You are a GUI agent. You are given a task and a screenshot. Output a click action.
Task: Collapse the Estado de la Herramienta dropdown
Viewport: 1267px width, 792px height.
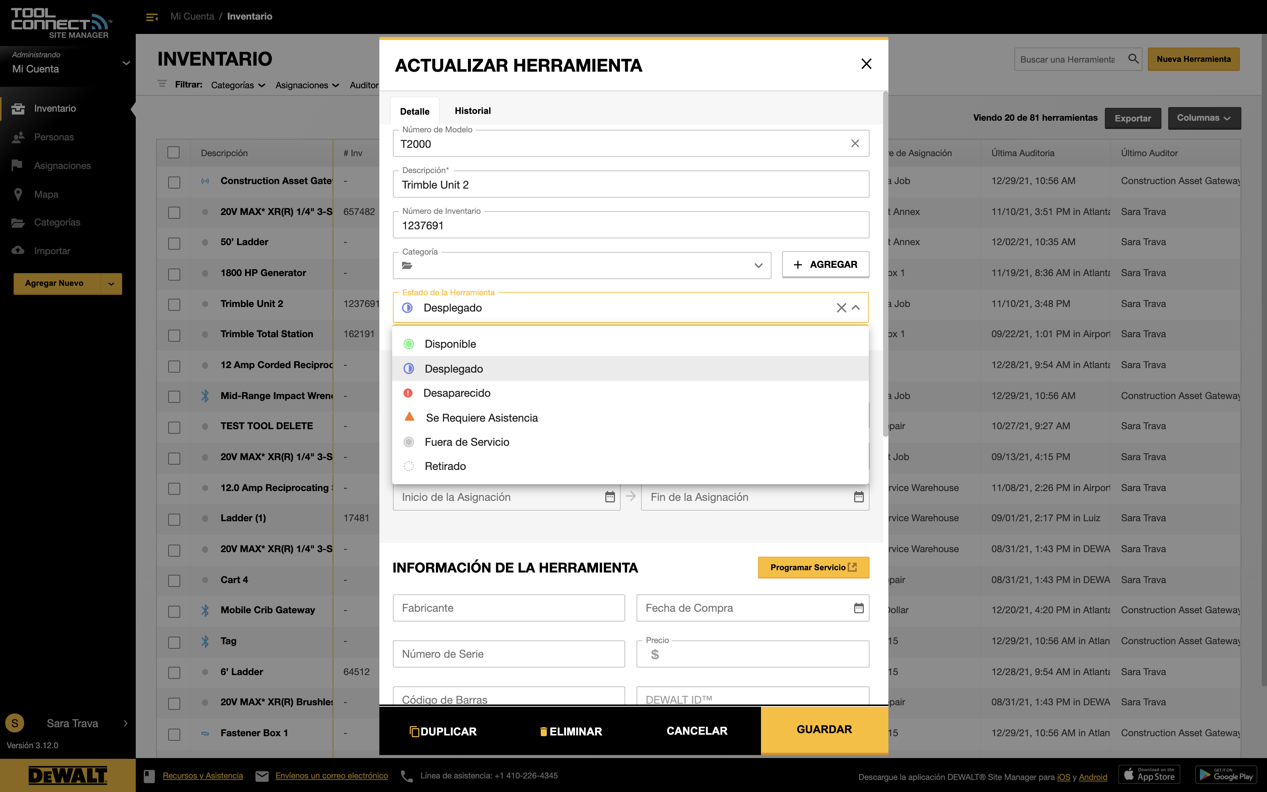(856, 307)
